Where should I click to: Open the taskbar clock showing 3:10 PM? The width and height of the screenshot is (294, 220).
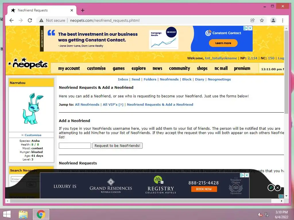click(281, 215)
